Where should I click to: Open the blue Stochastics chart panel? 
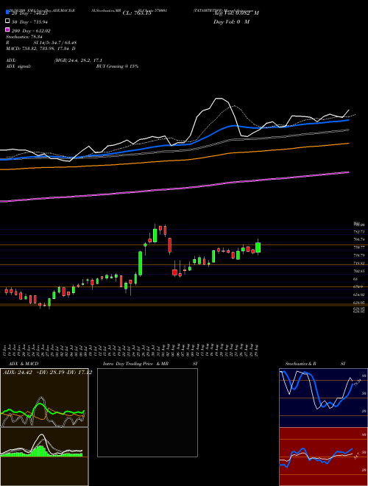pos(324,398)
